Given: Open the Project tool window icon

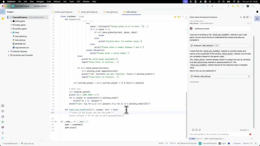Looking at the screenshot, I should (x=3, y=12).
